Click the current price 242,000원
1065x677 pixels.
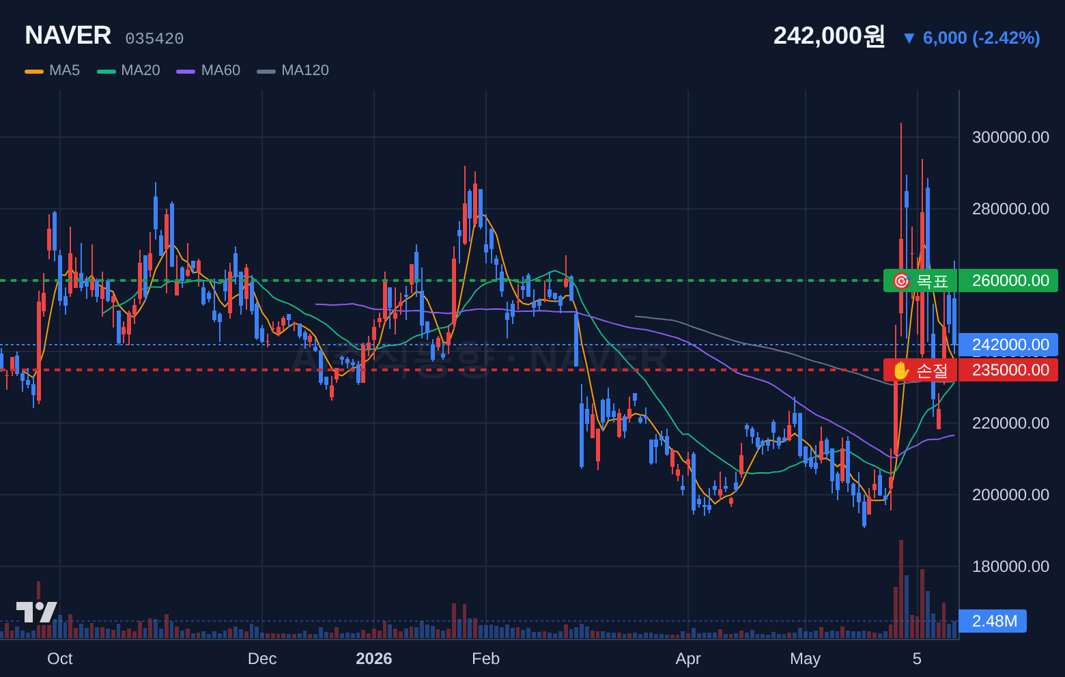[x=829, y=35]
